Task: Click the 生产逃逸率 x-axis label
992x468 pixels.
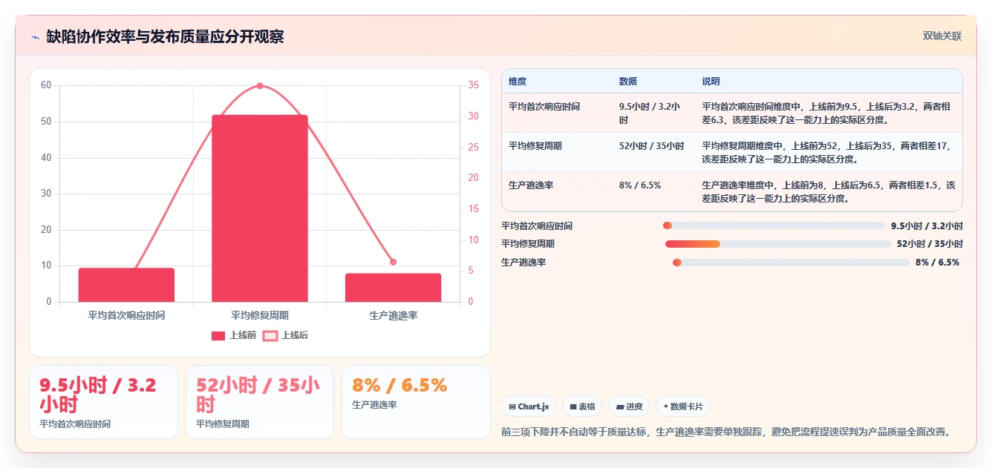Action: coord(393,315)
